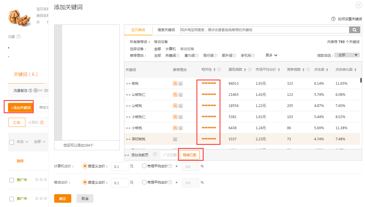This screenshot has height=207, width=365.
Task: Expand the 更多 recommendation reasons
Action: 271,55
